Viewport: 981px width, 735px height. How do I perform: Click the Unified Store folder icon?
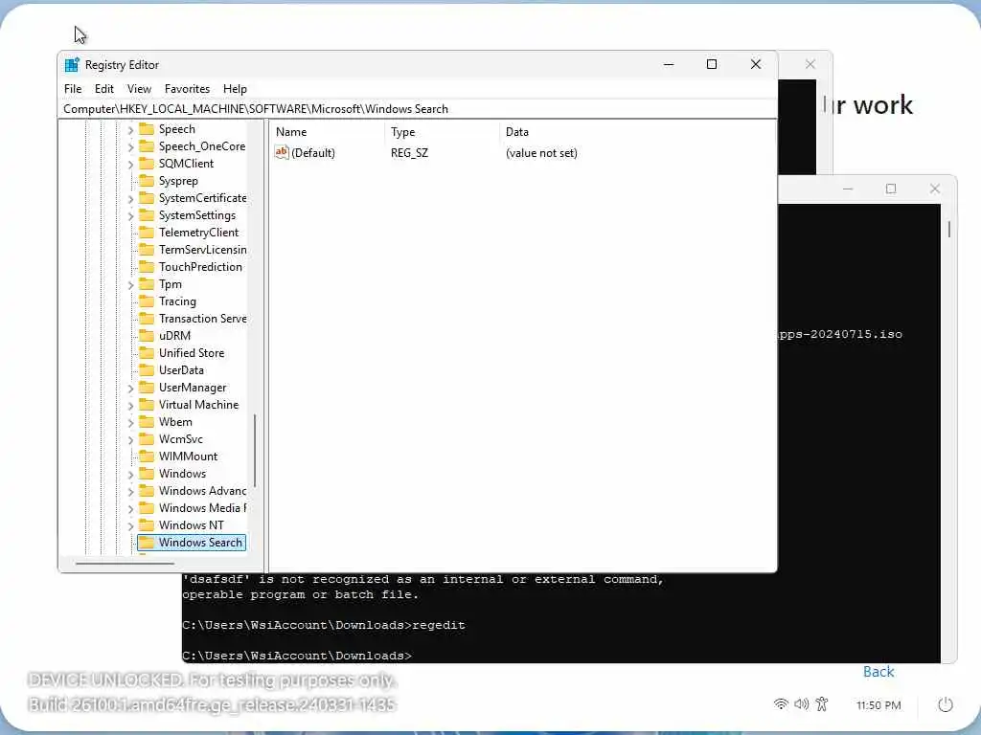pos(147,353)
